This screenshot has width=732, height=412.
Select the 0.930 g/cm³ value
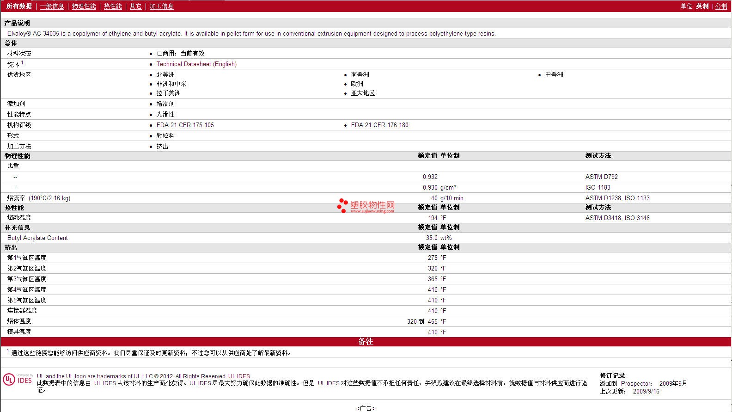tap(439, 188)
